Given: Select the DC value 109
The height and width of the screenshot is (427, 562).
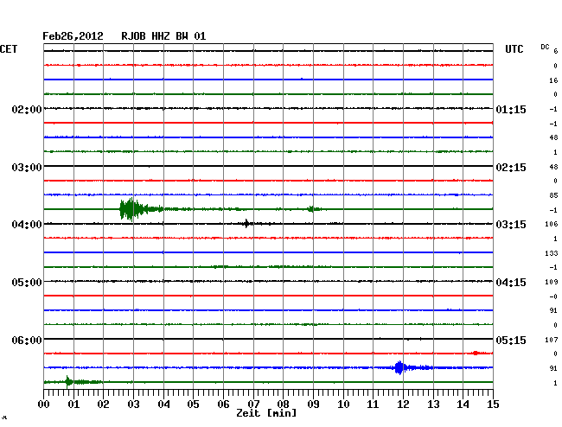Looking at the screenshot, I should pyautogui.click(x=552, y=282).
